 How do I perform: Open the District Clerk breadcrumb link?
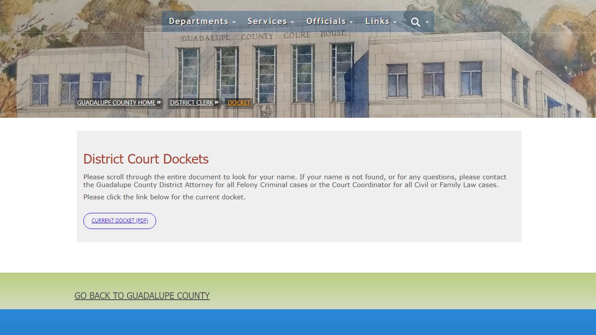pos(192,103)
